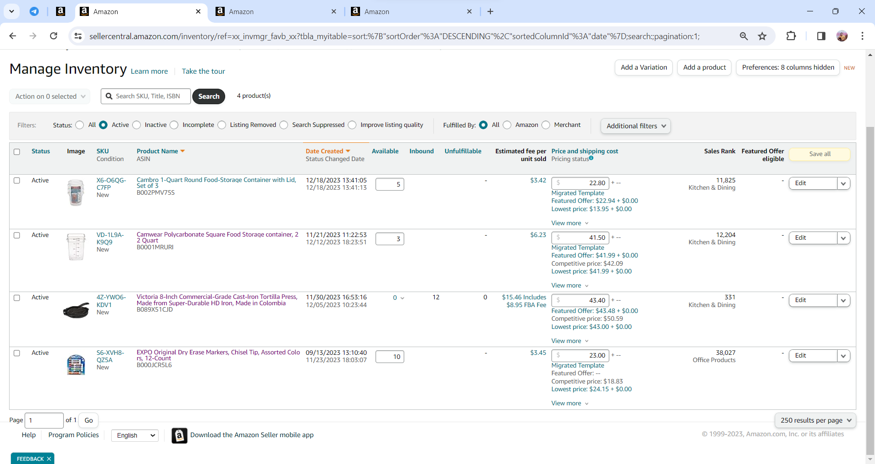The image size is (875, 464).
Task: Click the page number input field
Action: [44, 420]
